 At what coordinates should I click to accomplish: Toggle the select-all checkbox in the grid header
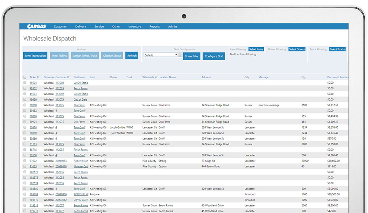25,77
